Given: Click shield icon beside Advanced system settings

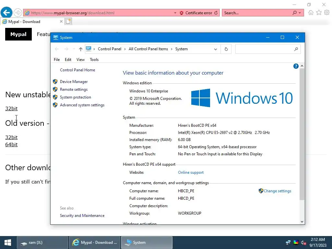Looking at the screenshot, I should tap(55, 105).
